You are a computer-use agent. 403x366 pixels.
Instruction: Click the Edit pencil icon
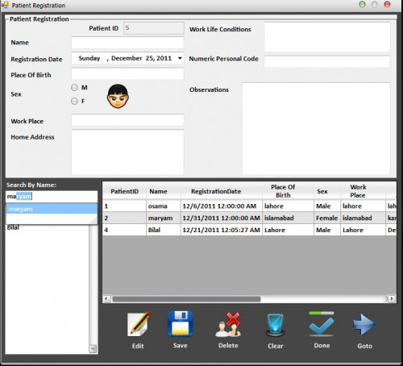(139, 324)
